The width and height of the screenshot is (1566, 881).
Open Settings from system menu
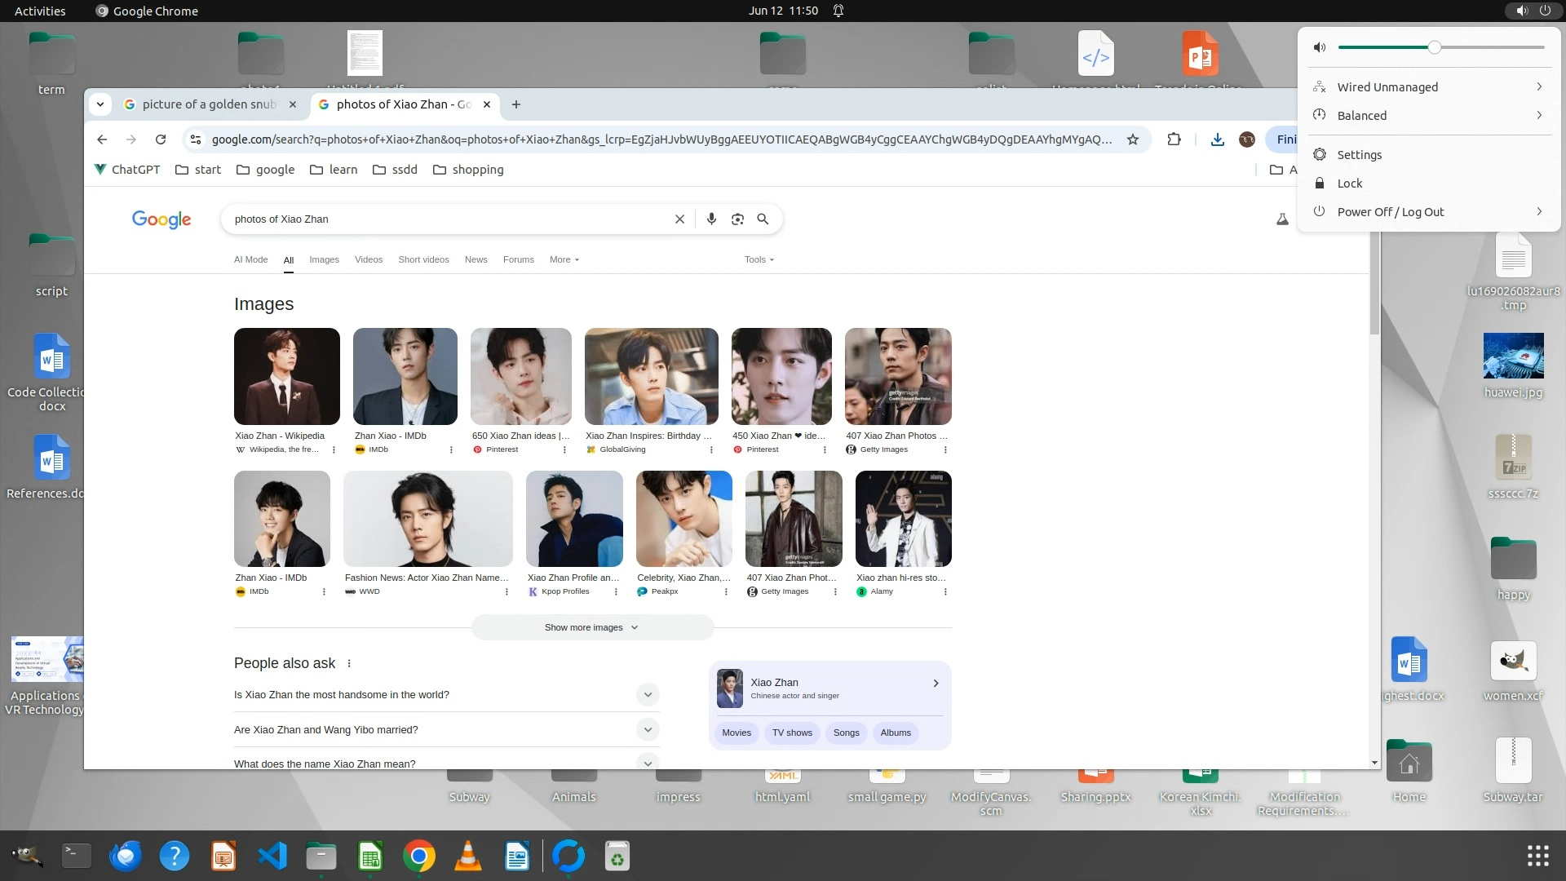1359,154
